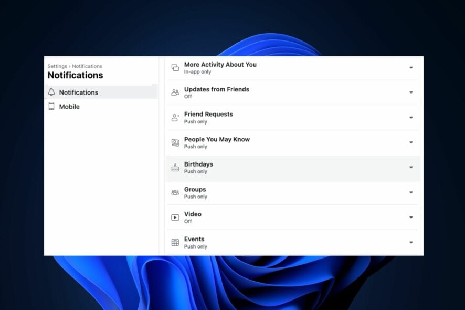Click the People You May Know title
The width and height of the screenshot is (465, 310).
tap(217, 139)
